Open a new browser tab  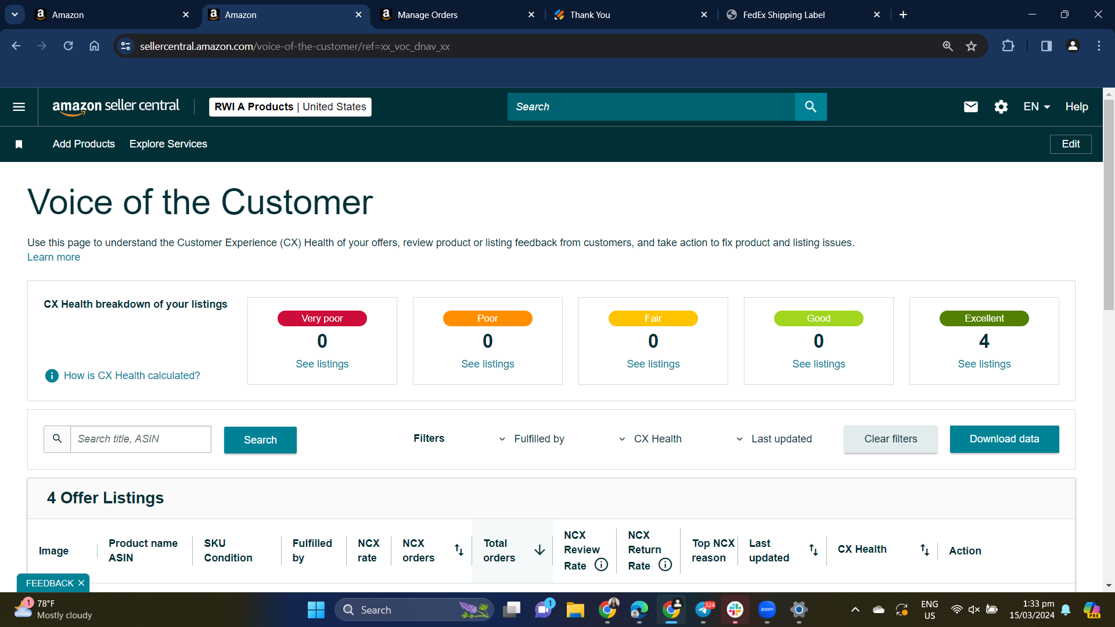(903, 15)
